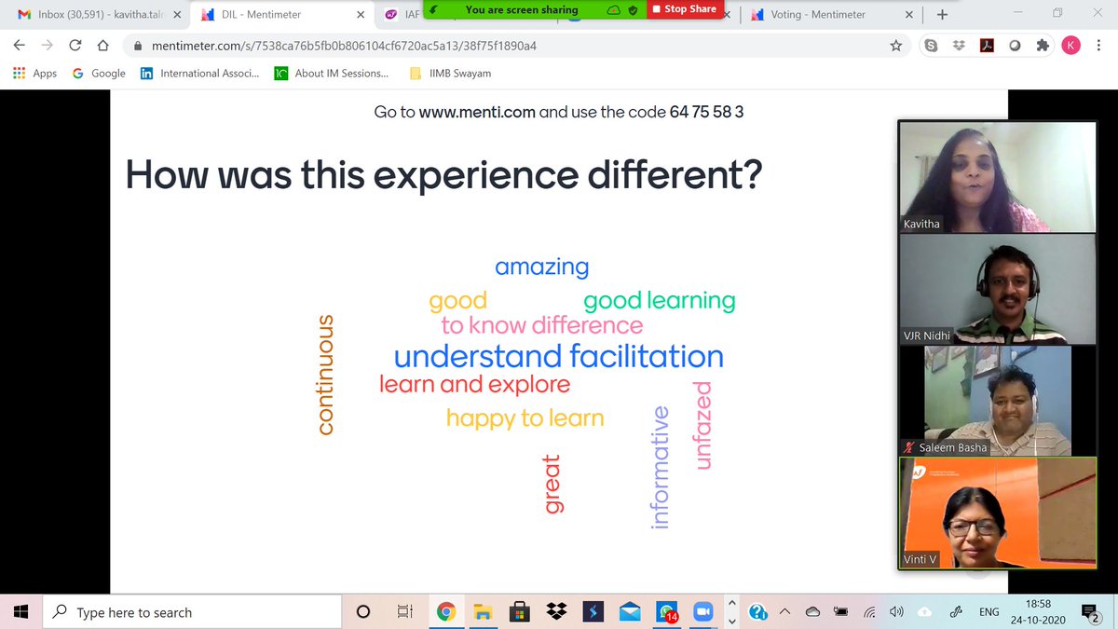Go to the browser Home page
Viewport: 1118px width, 629px height.
(x=103, y=46)
